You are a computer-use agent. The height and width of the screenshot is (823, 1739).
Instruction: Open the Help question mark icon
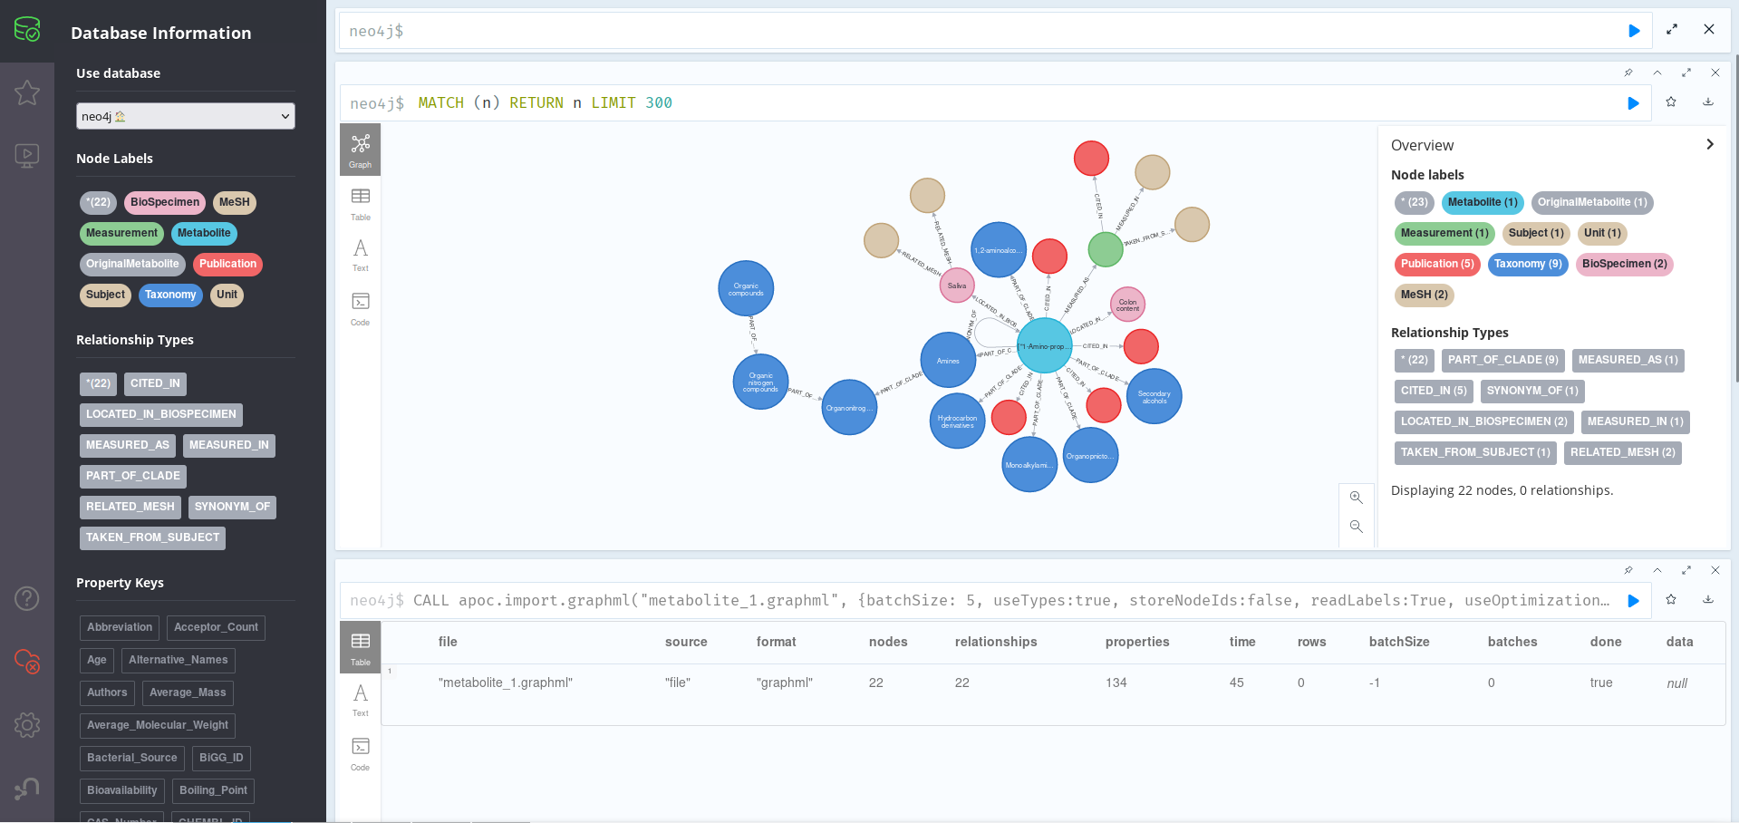[x=27, y=598]
